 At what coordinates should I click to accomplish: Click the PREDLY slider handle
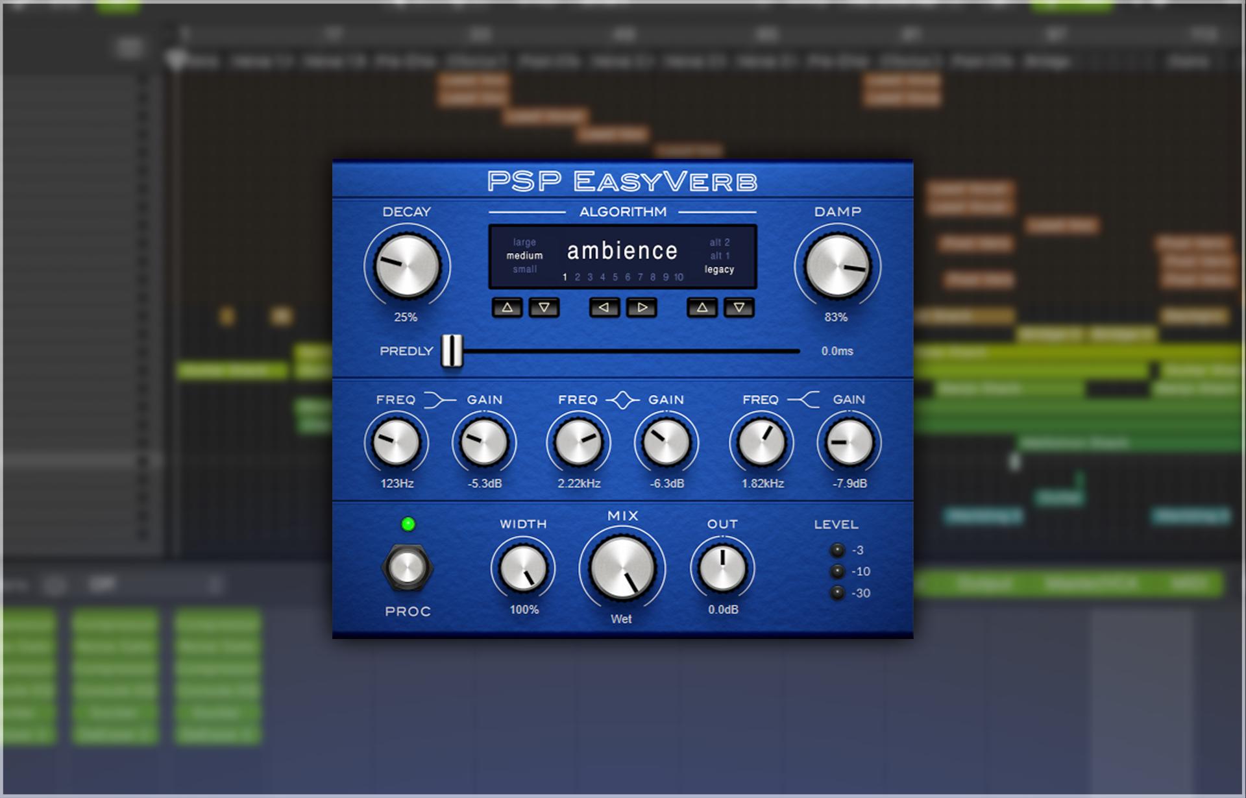tap(452, 351)
